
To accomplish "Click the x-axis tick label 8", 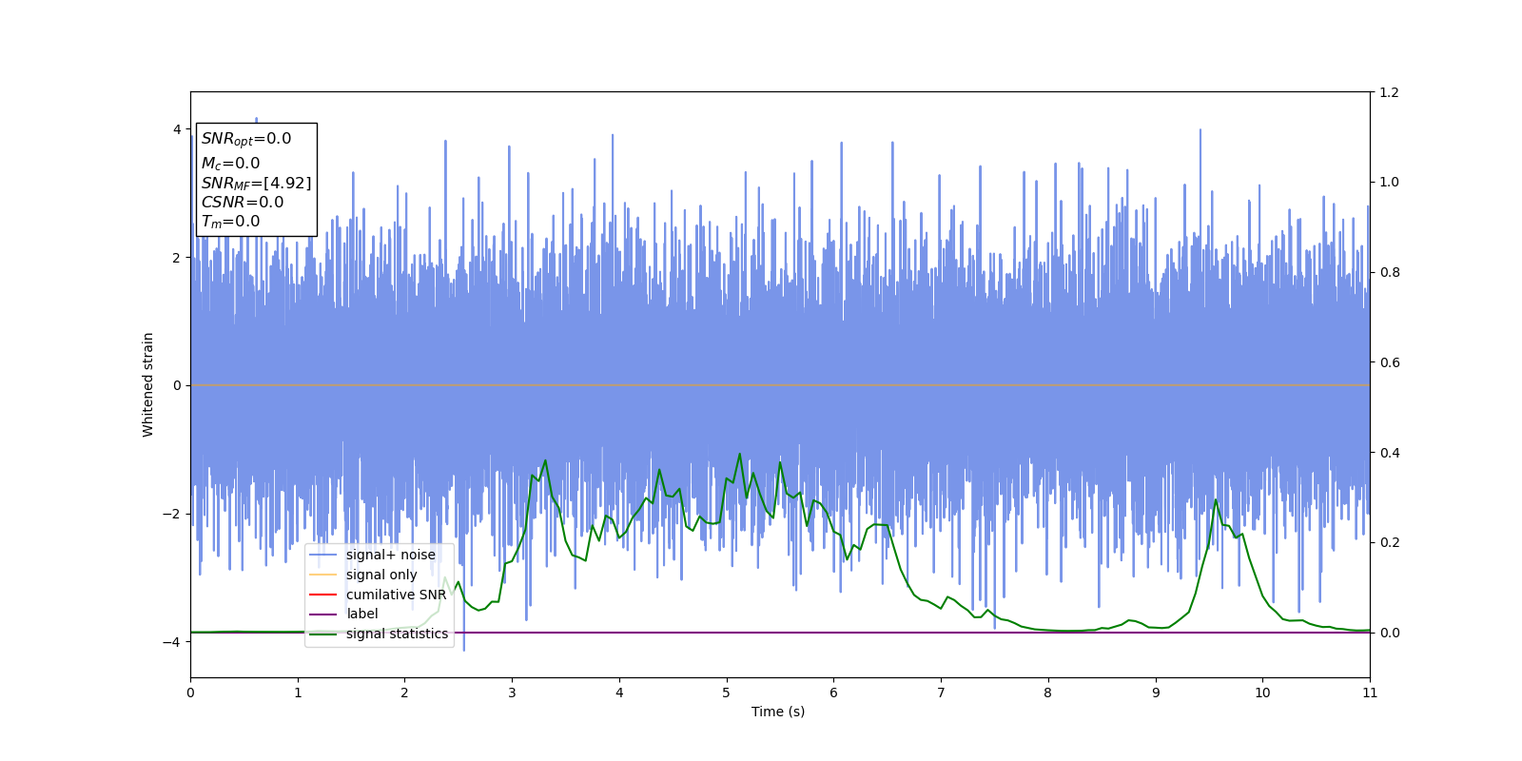I will [x=1048, y=693].
